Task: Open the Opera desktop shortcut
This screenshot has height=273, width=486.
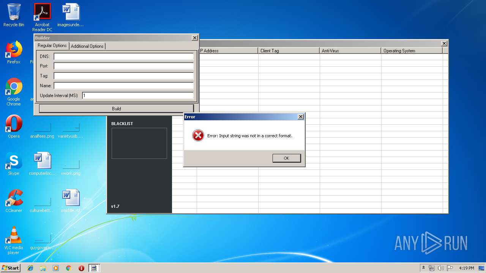Action: click(14, 127)
